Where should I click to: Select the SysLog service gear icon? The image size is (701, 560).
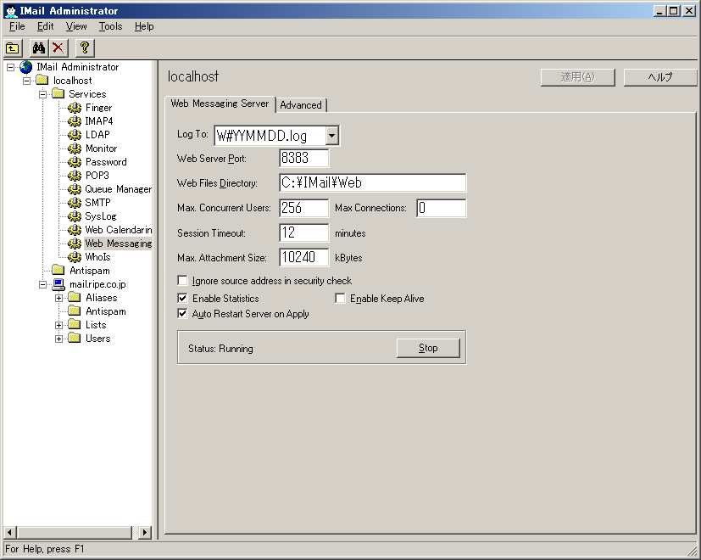[75, 216]
